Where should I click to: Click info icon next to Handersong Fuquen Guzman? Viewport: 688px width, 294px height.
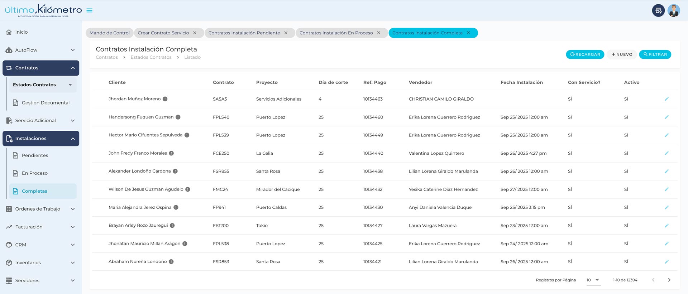pyautogui.click(x=178, y=117)
